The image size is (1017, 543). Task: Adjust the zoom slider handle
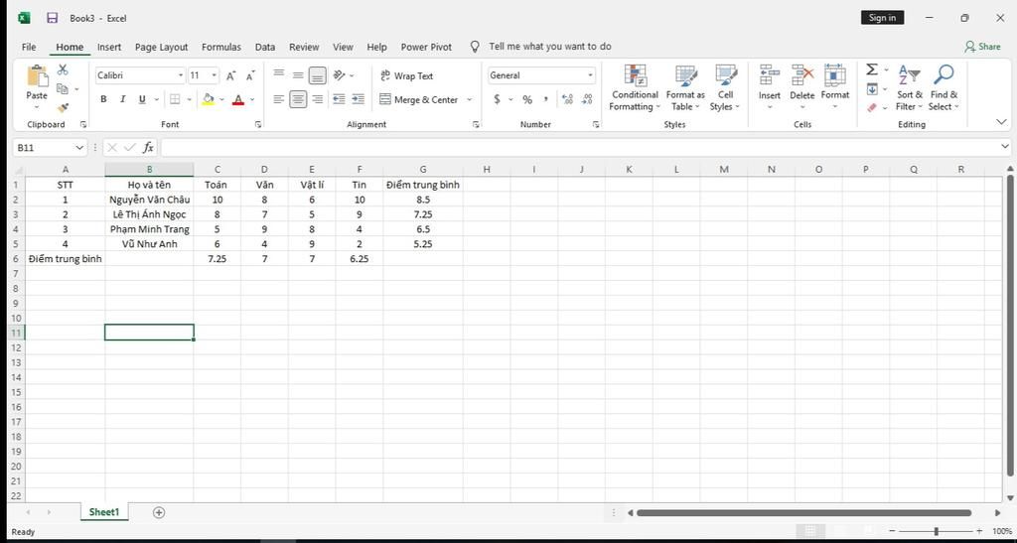point(936,531)
